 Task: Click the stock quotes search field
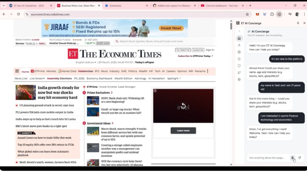163,41
